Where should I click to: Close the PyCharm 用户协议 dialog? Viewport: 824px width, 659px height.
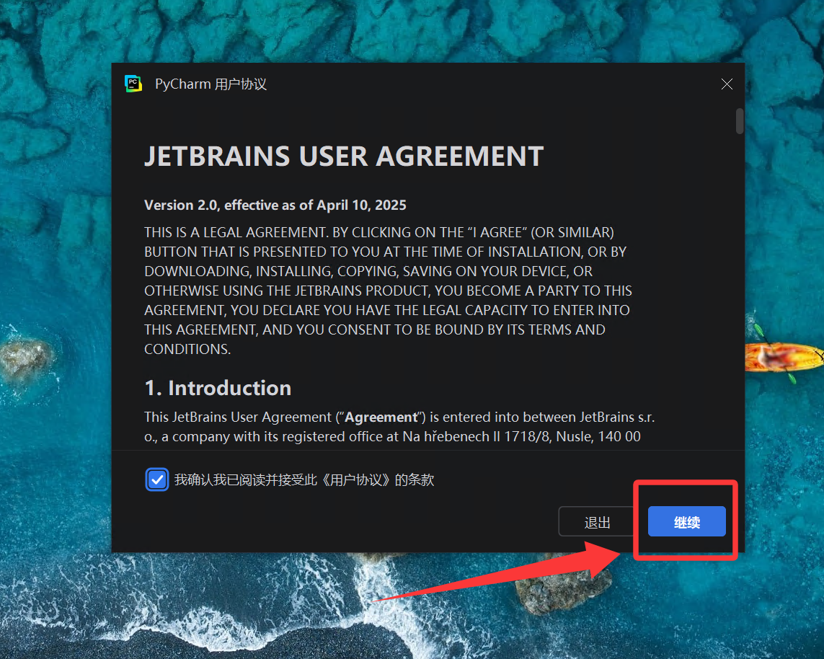point(727,84)
